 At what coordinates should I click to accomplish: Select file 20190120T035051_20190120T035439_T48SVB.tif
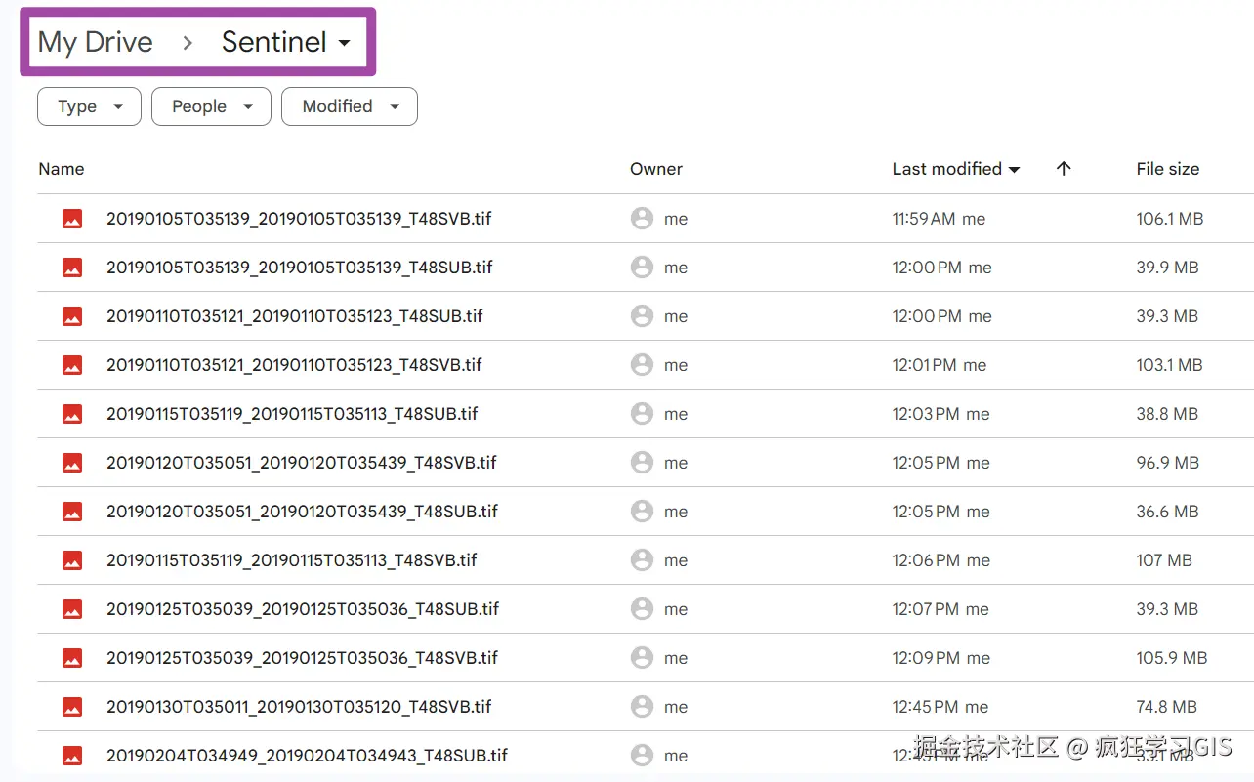[x=302, y=463]
